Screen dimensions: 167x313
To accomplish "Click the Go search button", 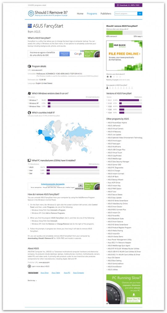I will pyautogui.click(x=140, y=14).
